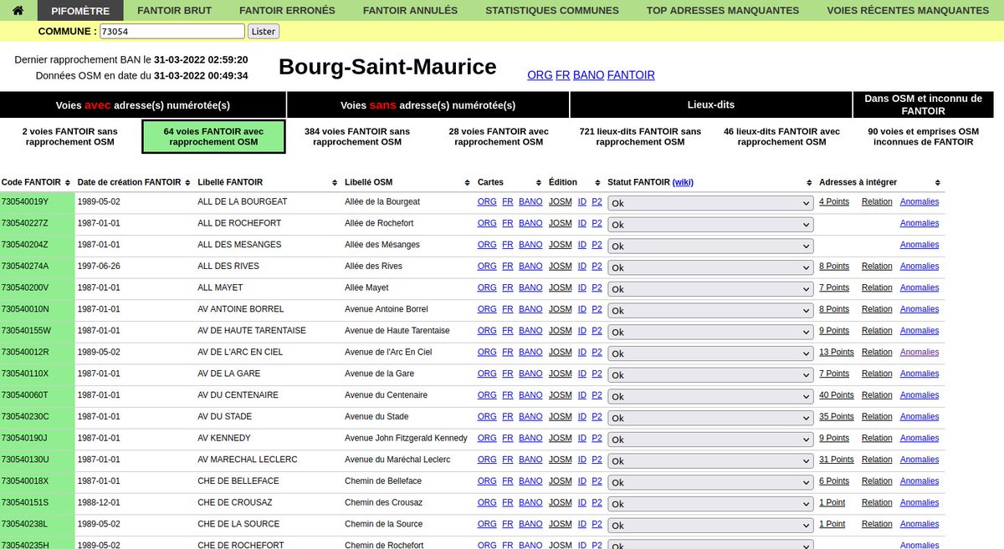Click the Lister button

(264, 31)
